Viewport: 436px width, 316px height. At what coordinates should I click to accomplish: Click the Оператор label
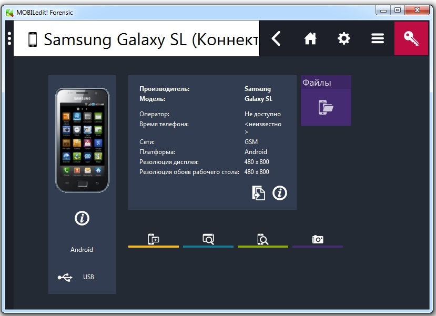pyautogui.click(x=154, y=114)
